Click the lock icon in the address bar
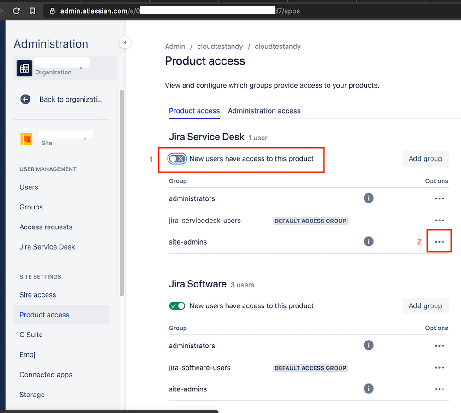Screen dimensions: 461x413 52,11
